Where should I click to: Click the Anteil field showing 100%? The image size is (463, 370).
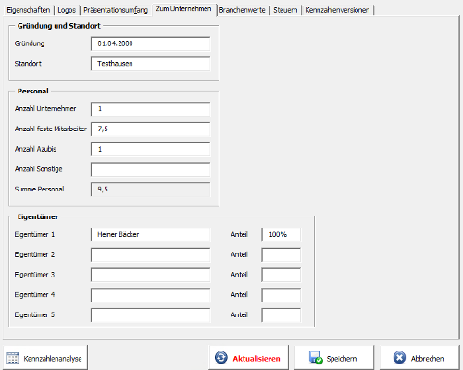[282, 235]
